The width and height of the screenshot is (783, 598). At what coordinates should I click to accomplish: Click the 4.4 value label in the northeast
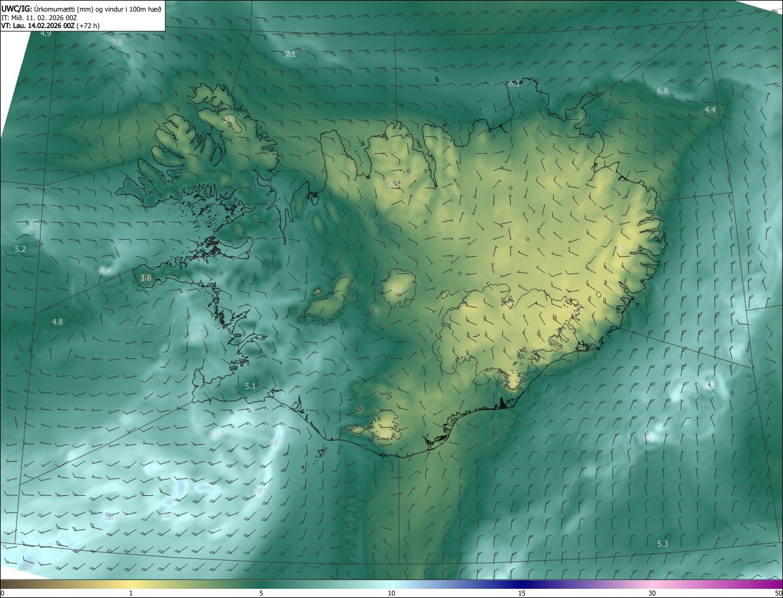(710, 110)
